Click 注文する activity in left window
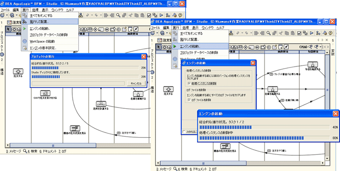Viewport: 340px width, 171px height. click(18, 73)
